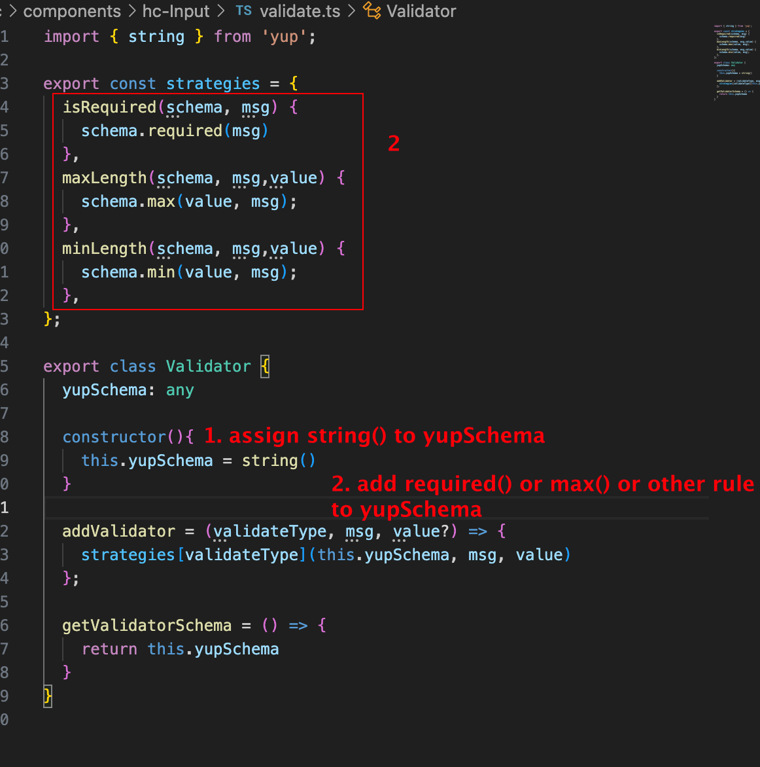The height and width of the screenshot is (767, 760).
Task: Select the Validator breadcrumb symbol
Action: click(421, 10)
